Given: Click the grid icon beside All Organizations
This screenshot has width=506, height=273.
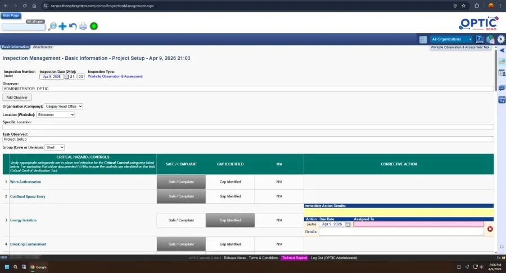Looking at the screenshot, I should pyautogui.click(x=423, y=39).
